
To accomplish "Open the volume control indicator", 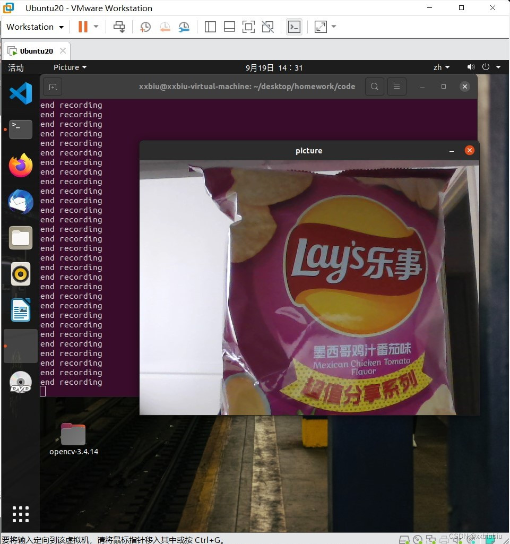I will click(x=471, y=67).
